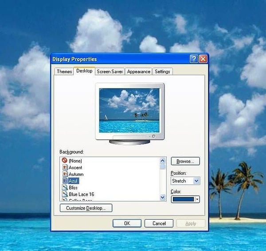266x251 pixels.
Task: Click the Bliss bitmap file icon
Action: pyautogui.click(x=65, y=188)
